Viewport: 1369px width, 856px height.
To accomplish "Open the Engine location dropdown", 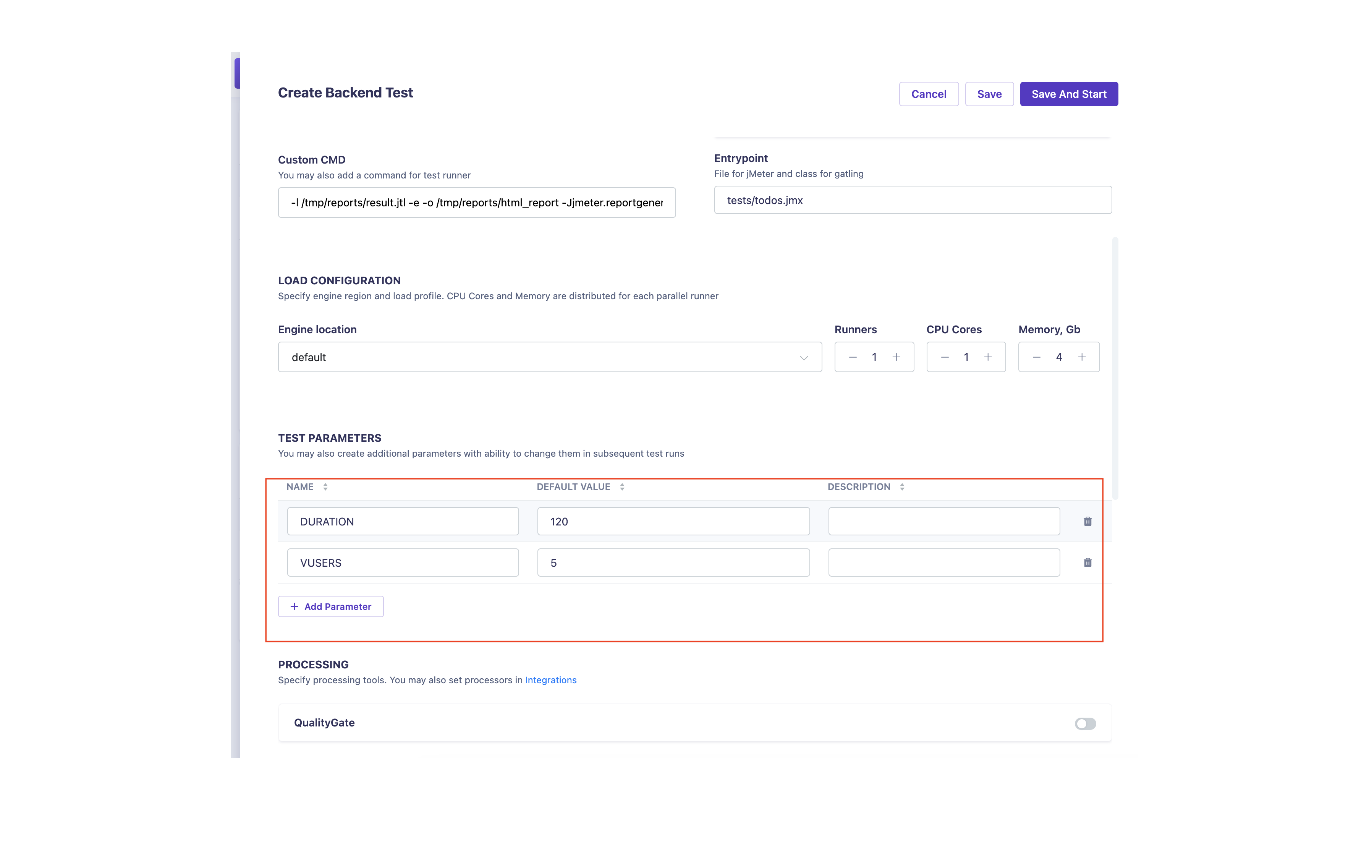I will tap(550, 357).
